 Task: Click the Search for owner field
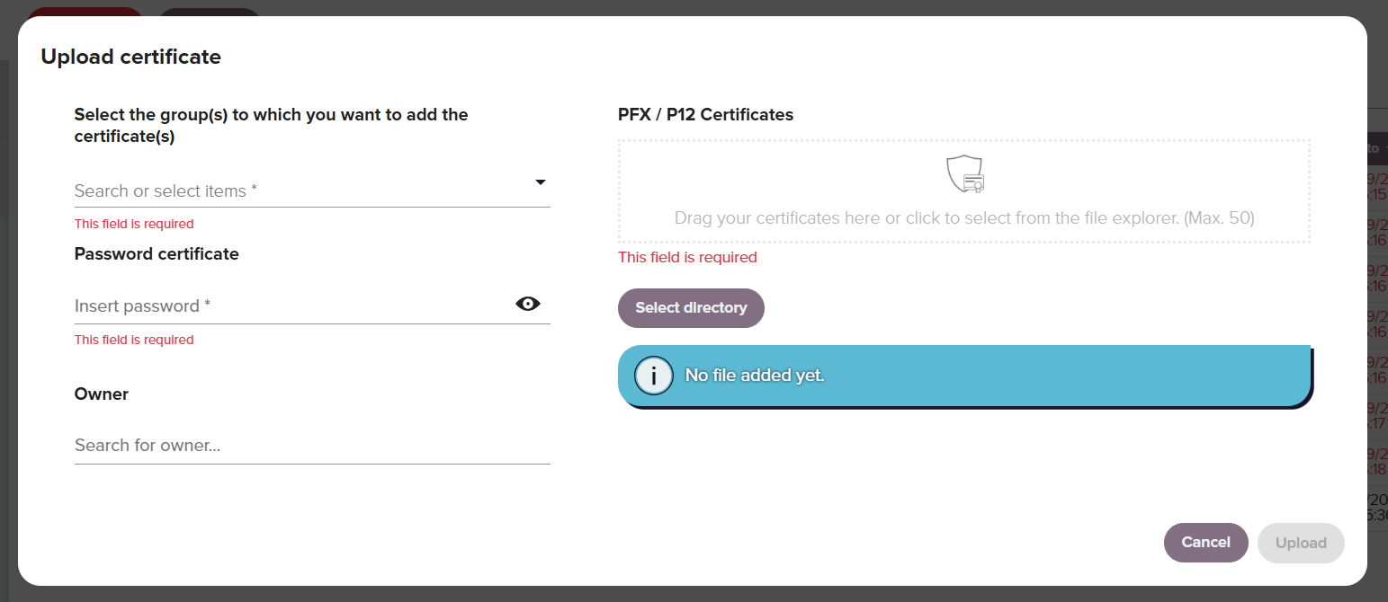[x=312, y=446]
